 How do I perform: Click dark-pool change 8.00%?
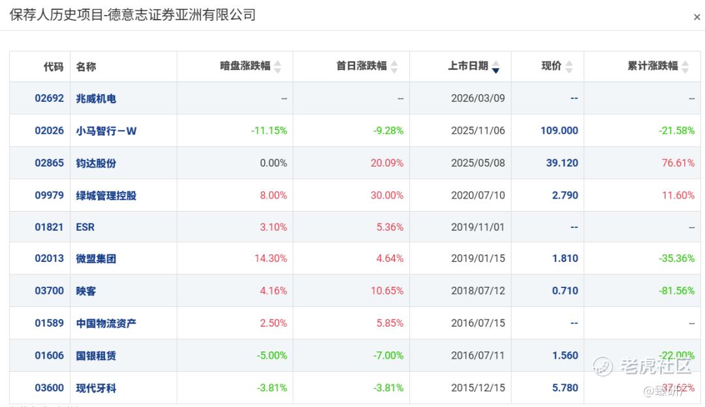(274, 195)
